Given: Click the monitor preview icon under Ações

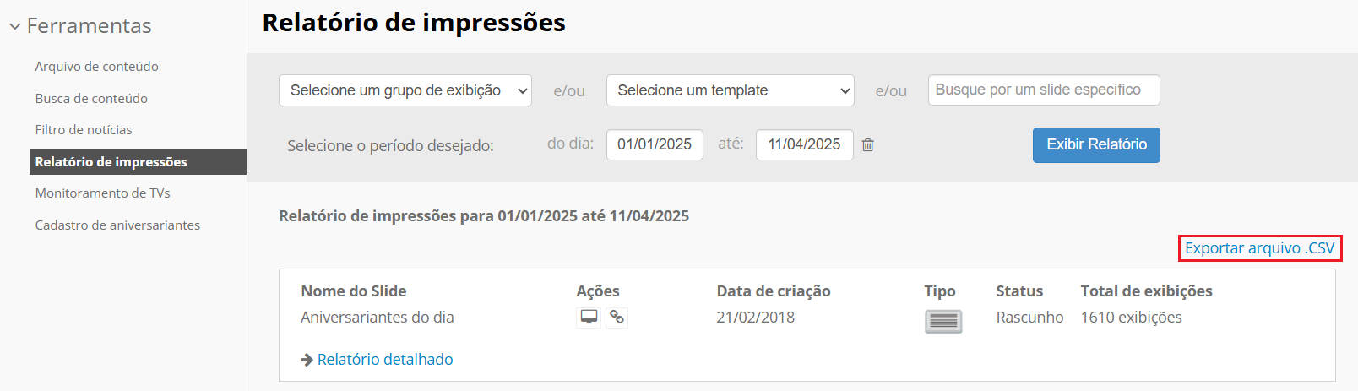Looking at the screenshot, I should pyautogui.click(x=589, y=318).
